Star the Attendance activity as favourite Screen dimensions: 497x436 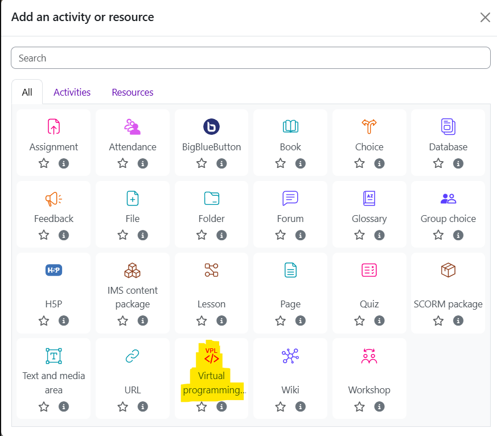click(x=122, y=163)
